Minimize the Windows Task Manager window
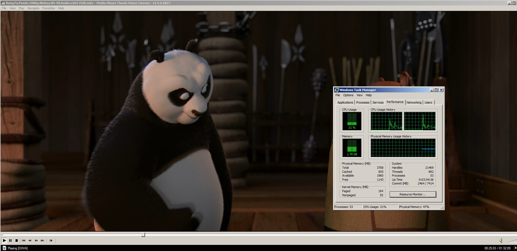The width and height of the screenshot is (517, 251). tap(432, 90)
